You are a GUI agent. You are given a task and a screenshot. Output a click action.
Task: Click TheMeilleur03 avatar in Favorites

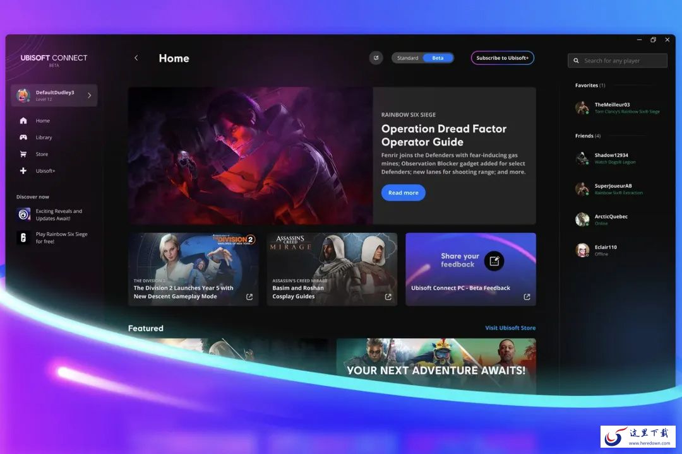click(x=582, y=107)
